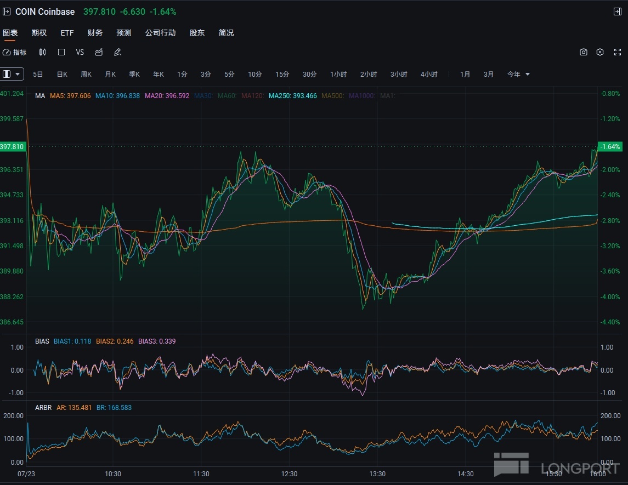Select the 日K interval
Screen dimensions: 628x485
click(x=62, y=74)
